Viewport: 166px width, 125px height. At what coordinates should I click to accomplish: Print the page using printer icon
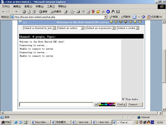(78, 12)
